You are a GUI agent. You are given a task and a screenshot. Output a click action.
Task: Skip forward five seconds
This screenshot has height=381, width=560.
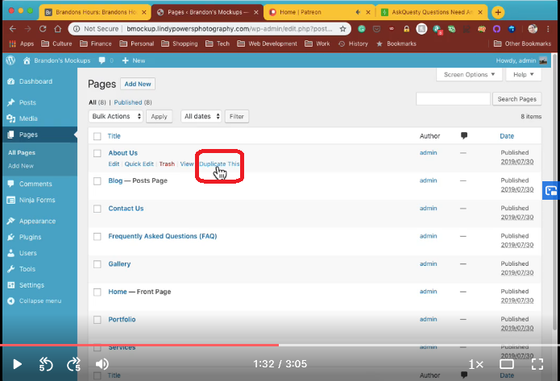point(73,364)
